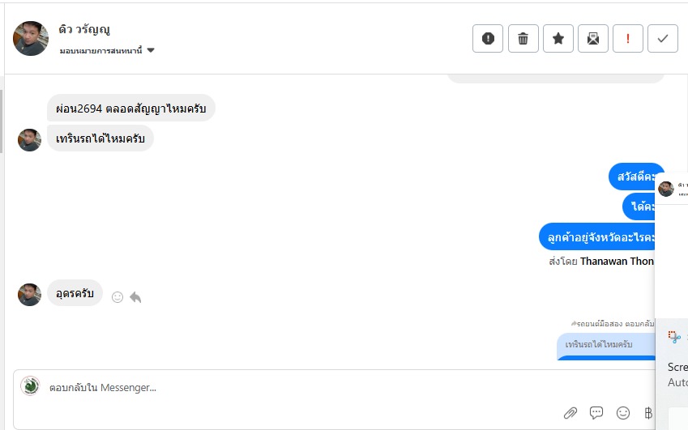
Task: Click the page logo in reply box
Action: [x=30, y=386]
